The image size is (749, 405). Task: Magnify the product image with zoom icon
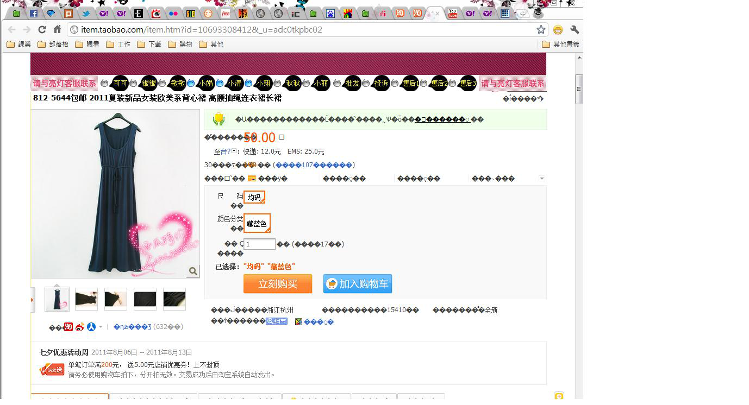click(193, 271)
